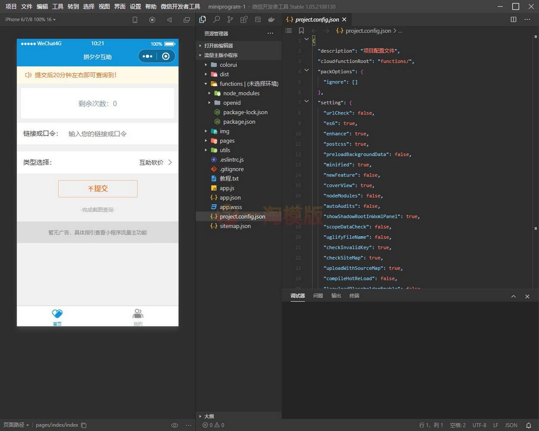
Task: Open the notification bell in the status bar
Action: 529,425
